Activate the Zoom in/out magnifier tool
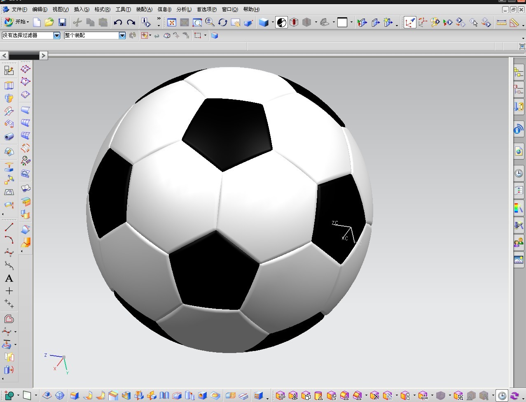This screenshot has width=526, height=402. 210,22
